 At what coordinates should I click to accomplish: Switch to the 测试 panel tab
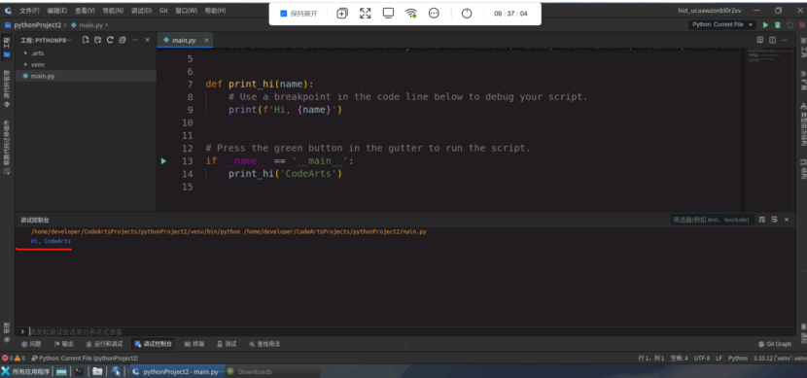coord(227,344)
